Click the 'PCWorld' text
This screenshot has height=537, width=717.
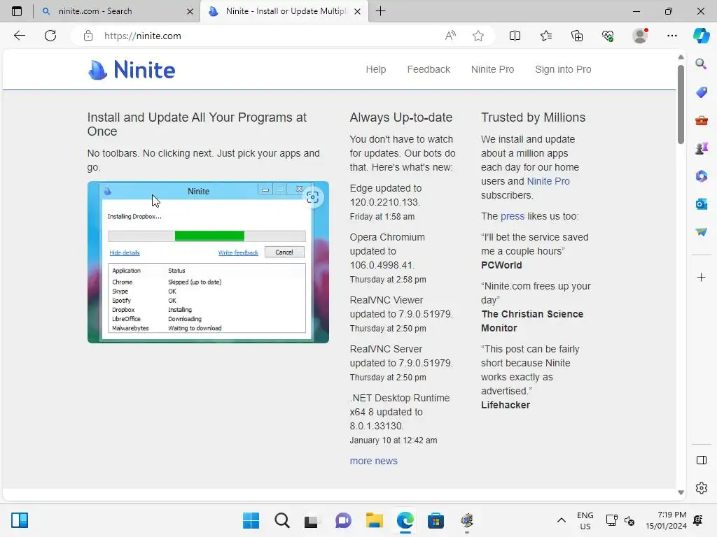(x=501, y=265)
